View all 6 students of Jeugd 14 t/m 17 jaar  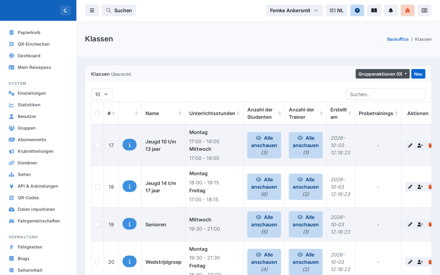264,187
